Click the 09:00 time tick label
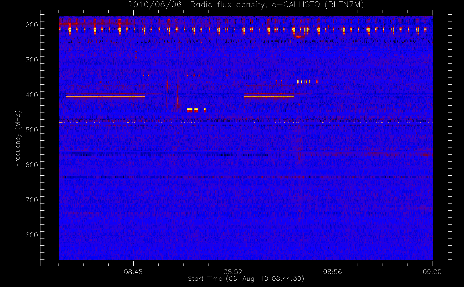This screenshot has width=464, height=287. pos(432,272)
